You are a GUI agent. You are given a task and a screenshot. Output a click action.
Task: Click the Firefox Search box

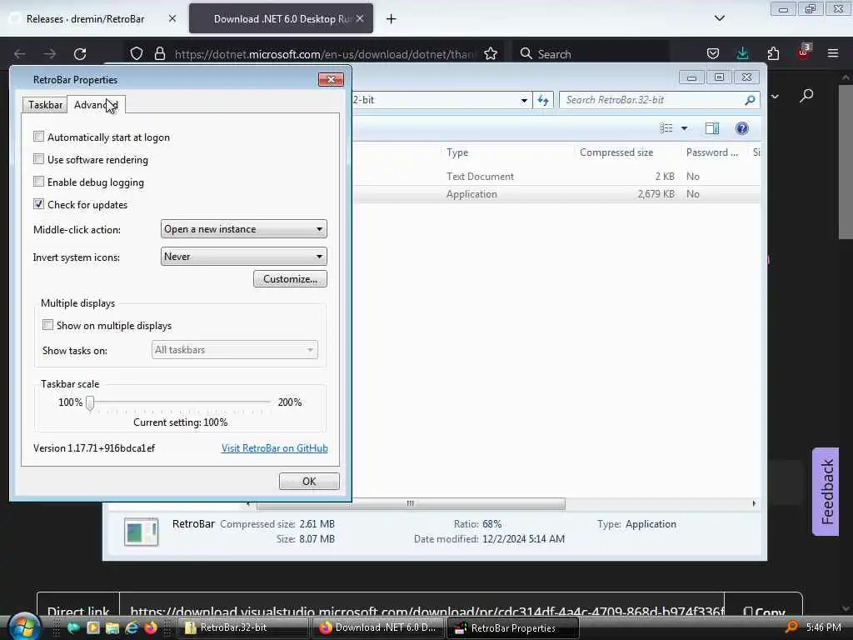click(x=591, y=54)
